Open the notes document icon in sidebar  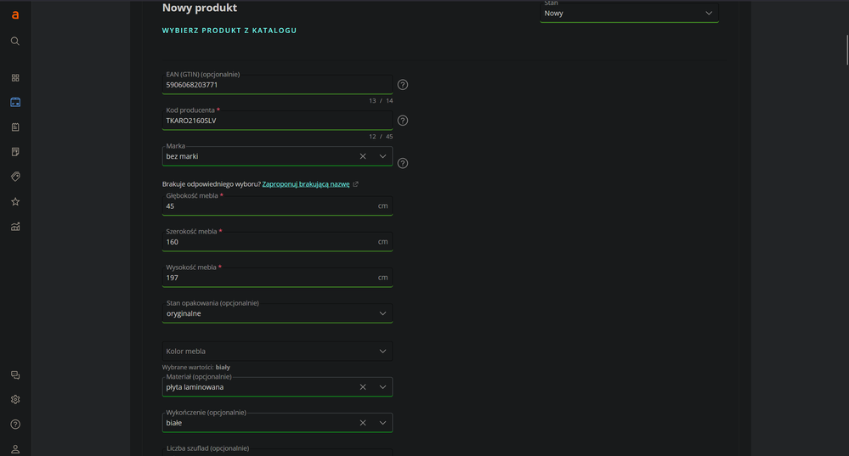(x=15, y=152)
